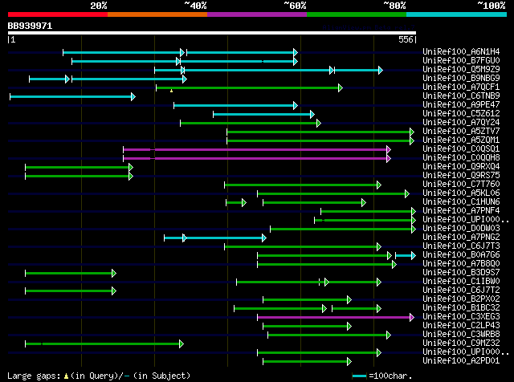The image size is (514, 382).
Task: Select the UniRef100_A2PD01 label
Action: (x=461, y=361)
